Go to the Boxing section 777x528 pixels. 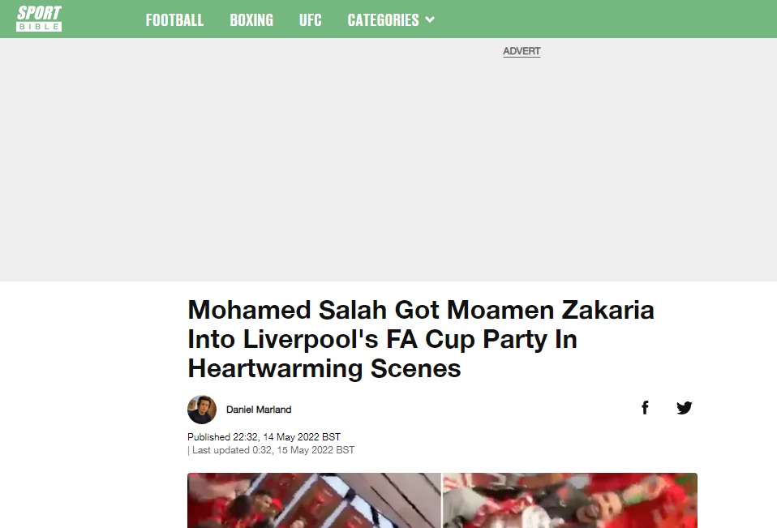[251, 19]
